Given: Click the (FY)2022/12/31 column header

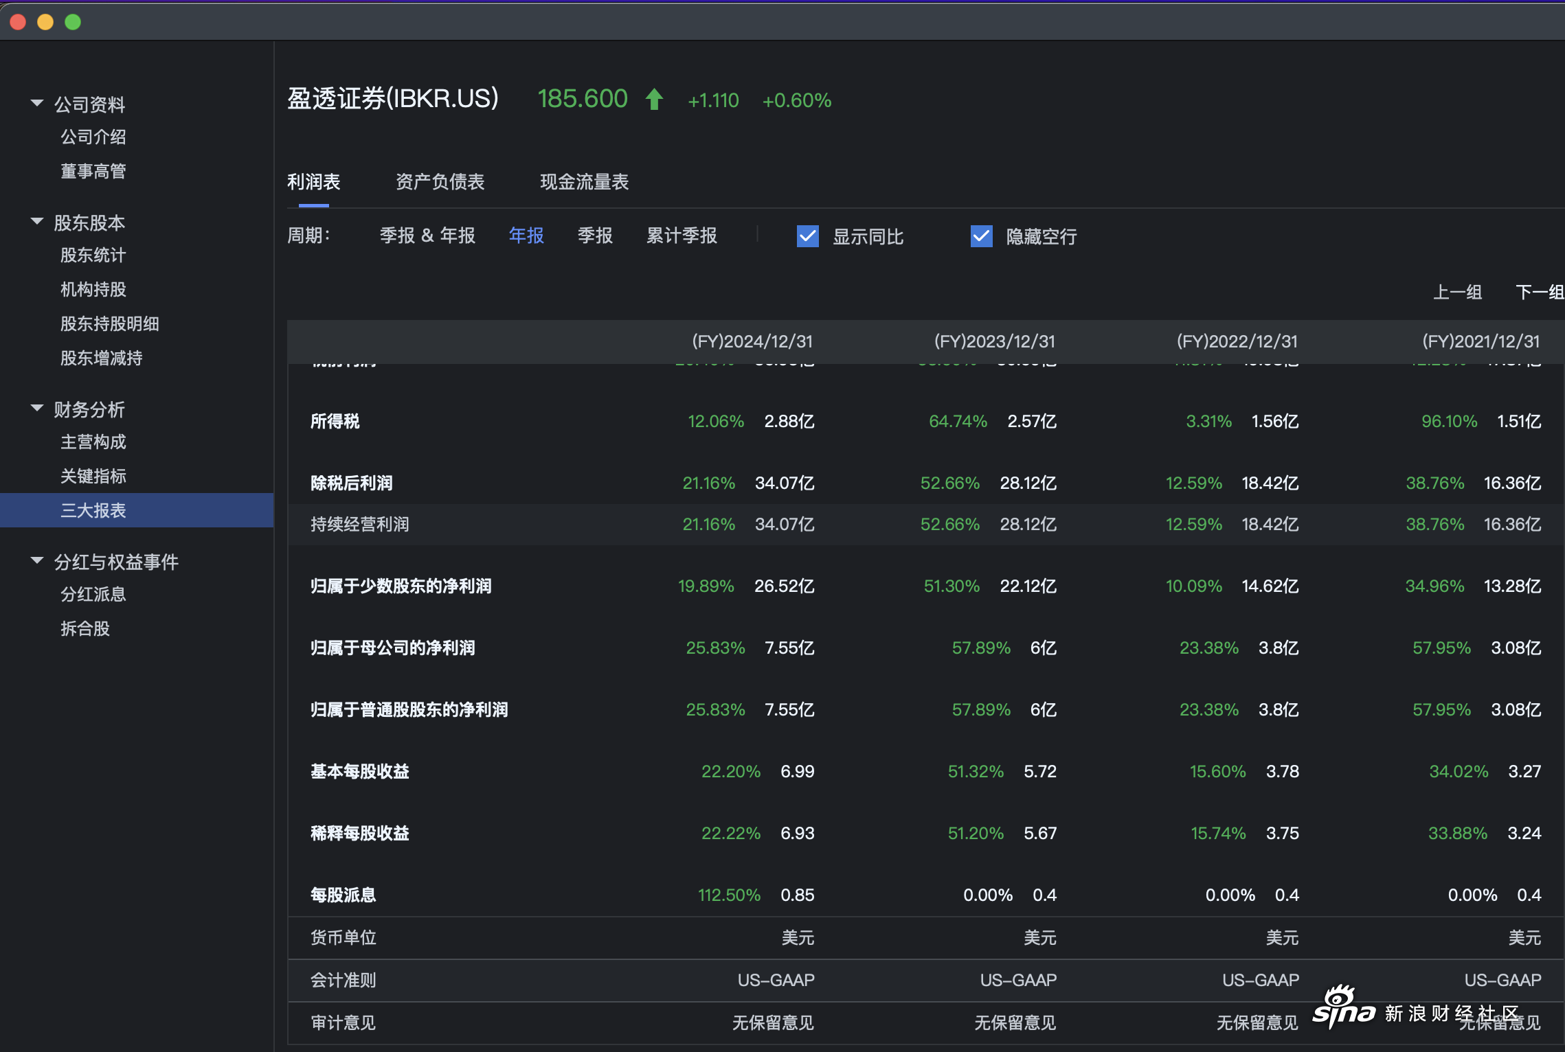Looking at the screenshot, I should (x=1237, y=341).
